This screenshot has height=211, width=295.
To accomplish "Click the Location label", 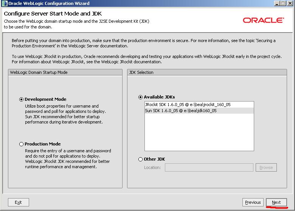I will point(152,167).
